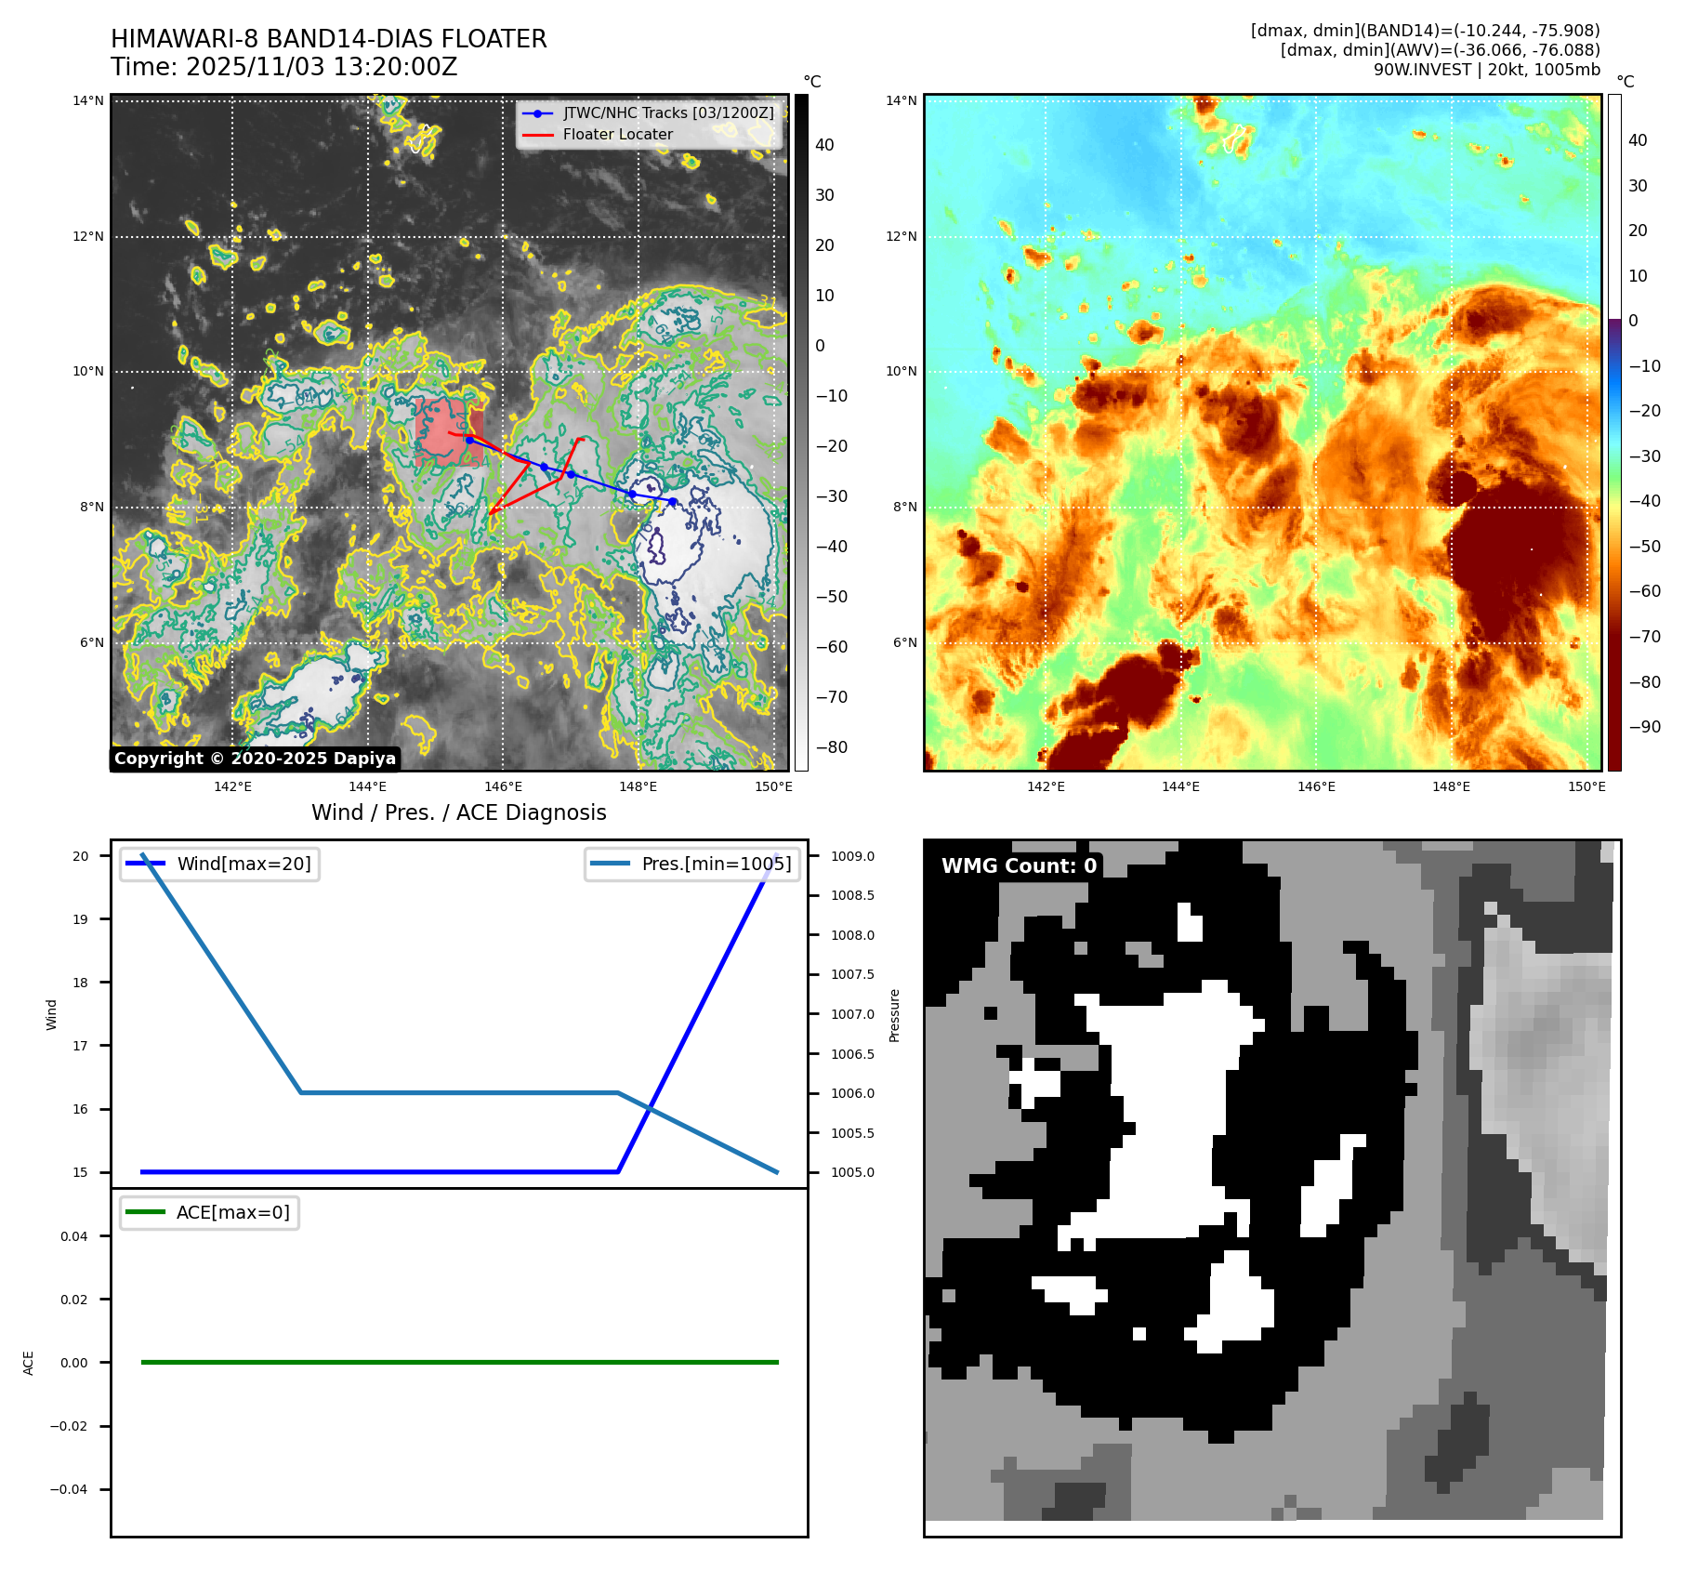Click the easternmost blue track point
The width and height of the screenshot is (1685, 1571).
[x=672, y=502]
